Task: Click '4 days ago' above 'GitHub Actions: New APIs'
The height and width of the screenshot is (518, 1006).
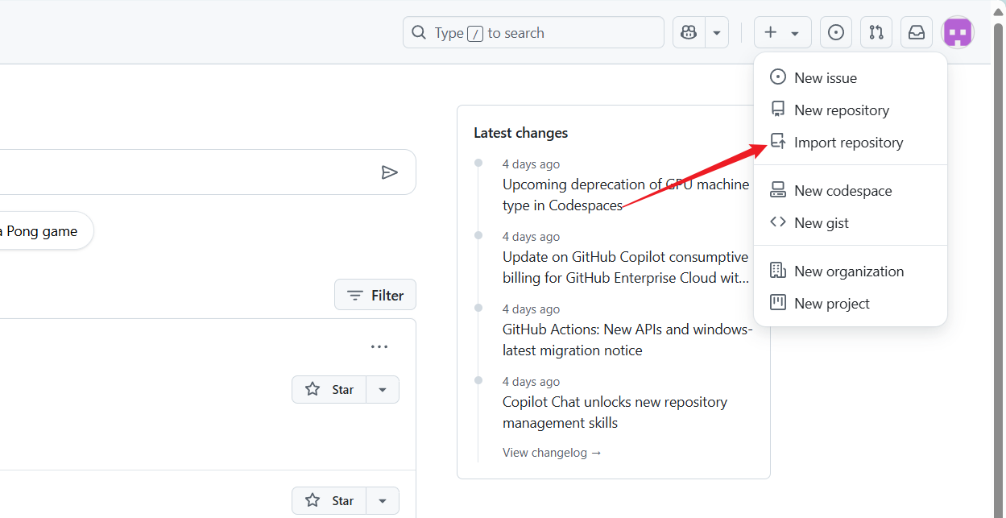Action: [531, 309]
